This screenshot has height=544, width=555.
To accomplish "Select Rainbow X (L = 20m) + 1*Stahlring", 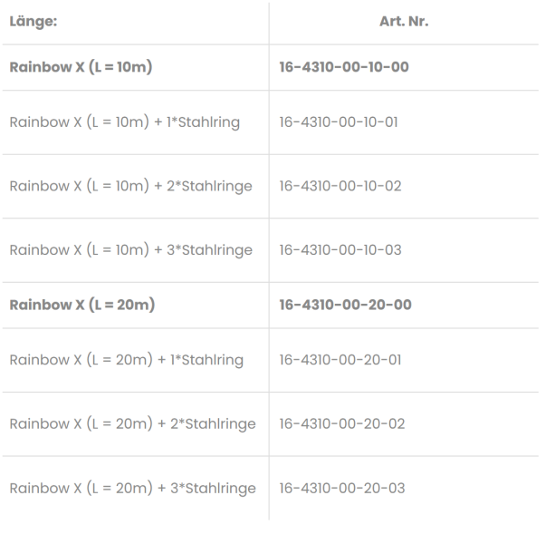I will click(x=126, y=360).
